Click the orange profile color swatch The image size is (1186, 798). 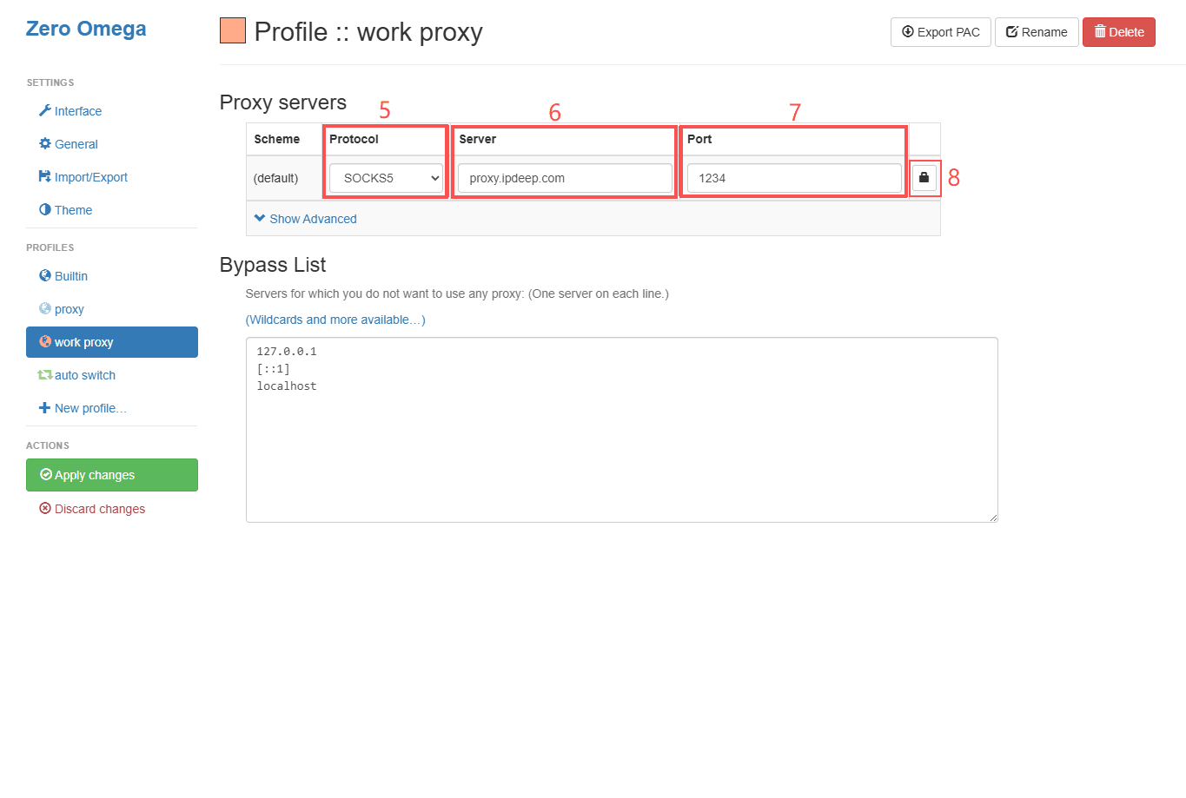233,31
